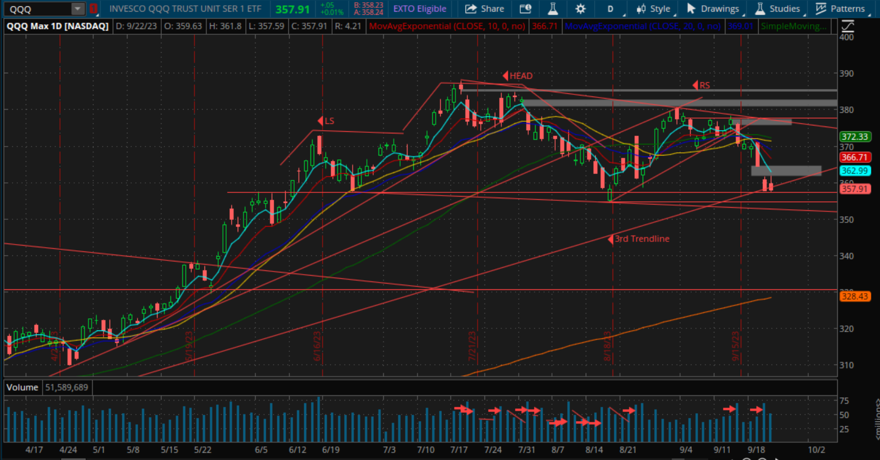Click the red symbol link indicator
The width and height of the screenshot is (880, 460).
(93, 9)
